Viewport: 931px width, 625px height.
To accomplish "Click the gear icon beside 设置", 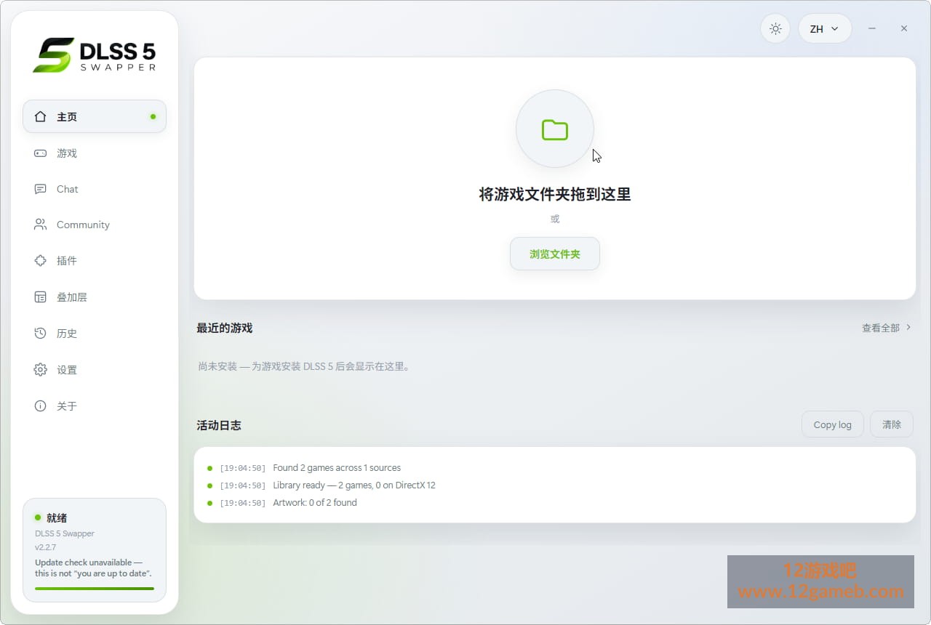I will [41, 370].
